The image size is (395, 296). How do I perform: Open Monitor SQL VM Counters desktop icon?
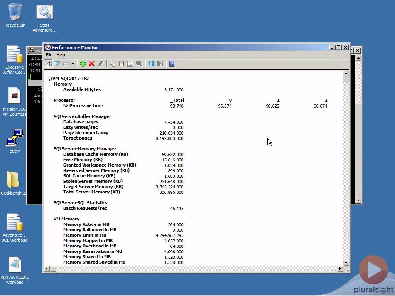(14, 102)
